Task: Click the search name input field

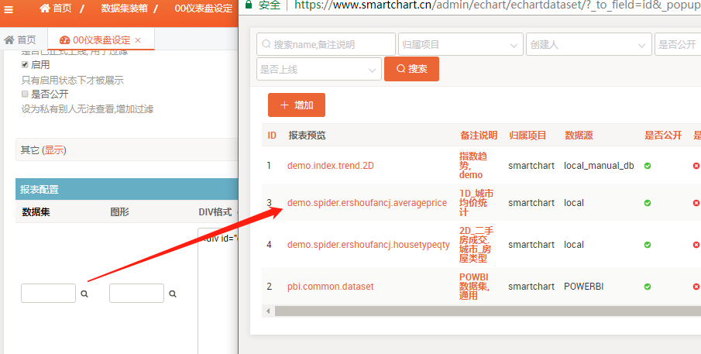Action: tap(325, 45)
